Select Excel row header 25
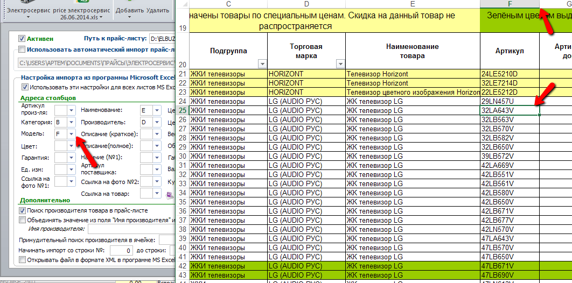This screenshot has width=572, height=283. [183, 110]
